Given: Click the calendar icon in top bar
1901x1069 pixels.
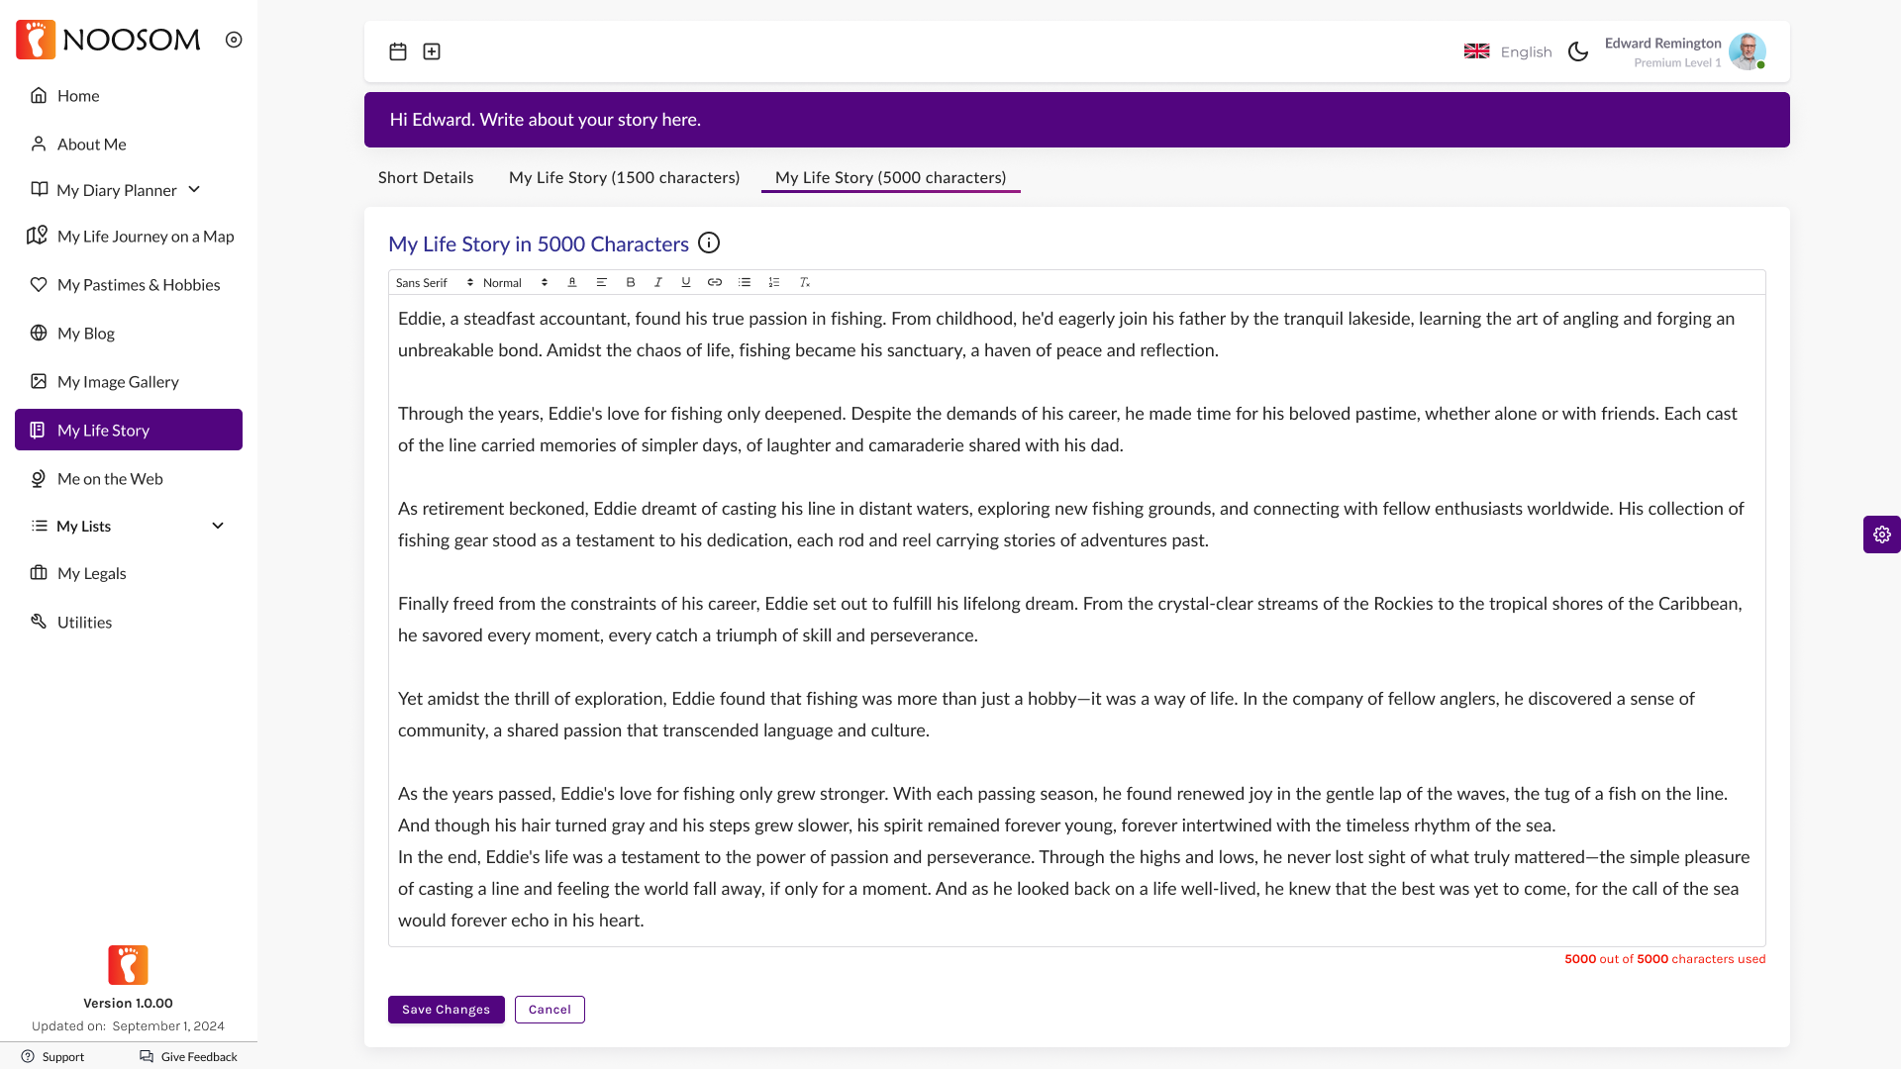Looking at the screenshot, I should point(398,51).
